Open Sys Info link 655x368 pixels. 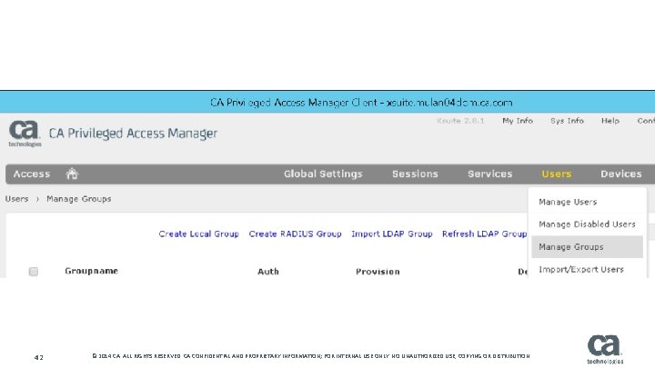point(567,121)
